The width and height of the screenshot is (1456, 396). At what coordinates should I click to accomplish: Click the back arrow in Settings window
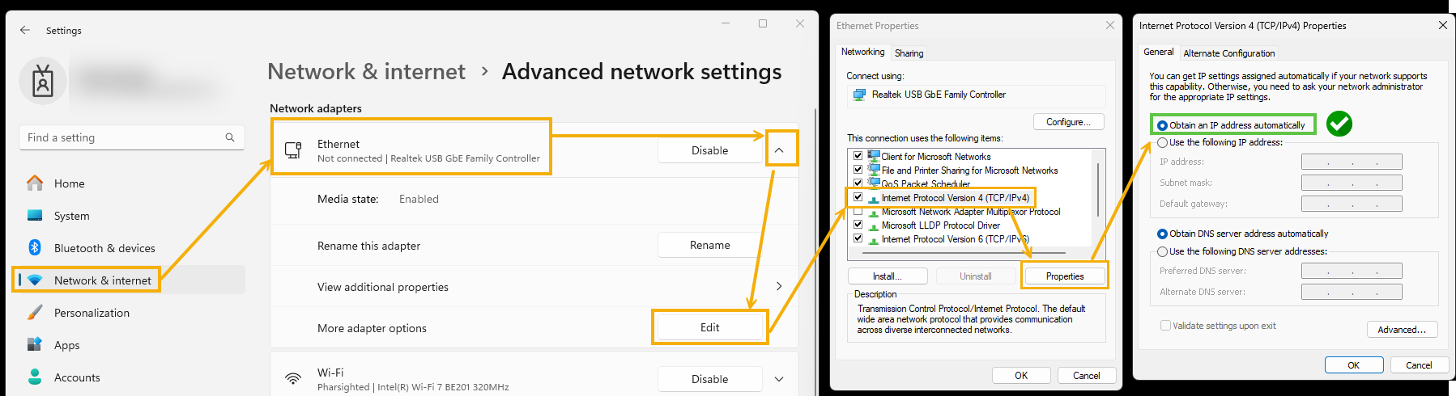(x=25, y=30)
